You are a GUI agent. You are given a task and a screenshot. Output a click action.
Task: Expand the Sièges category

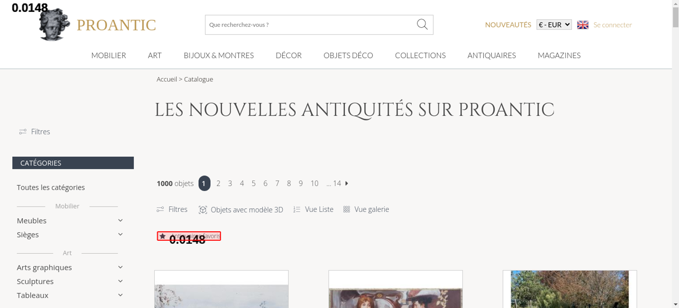pyautogui.click(x=120, y=234)
